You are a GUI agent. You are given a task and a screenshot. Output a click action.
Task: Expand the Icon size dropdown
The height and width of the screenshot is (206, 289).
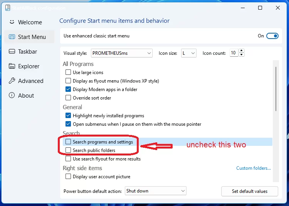(x=189, y=53)
